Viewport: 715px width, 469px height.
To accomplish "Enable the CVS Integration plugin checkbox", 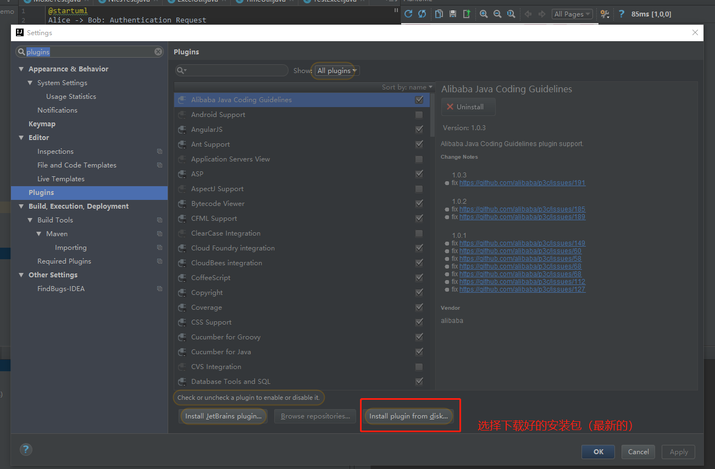I will click(x=419, y=367).
